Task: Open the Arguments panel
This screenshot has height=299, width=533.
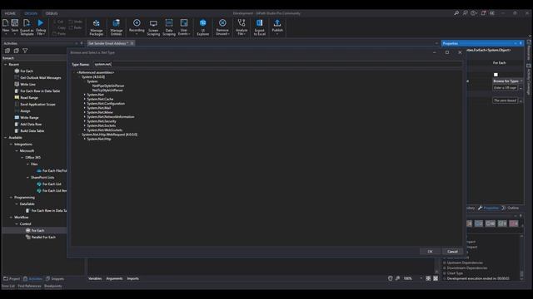Action: click(x=114, y=279)
